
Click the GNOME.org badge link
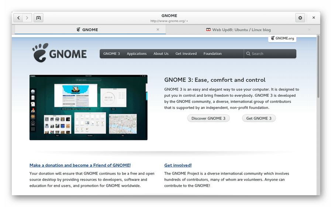click(x=282, y=38)
